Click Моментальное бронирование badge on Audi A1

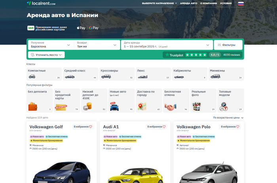(120, 141)
